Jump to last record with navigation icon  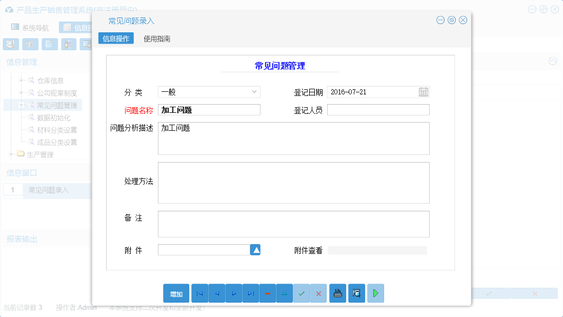coord(250,293)
